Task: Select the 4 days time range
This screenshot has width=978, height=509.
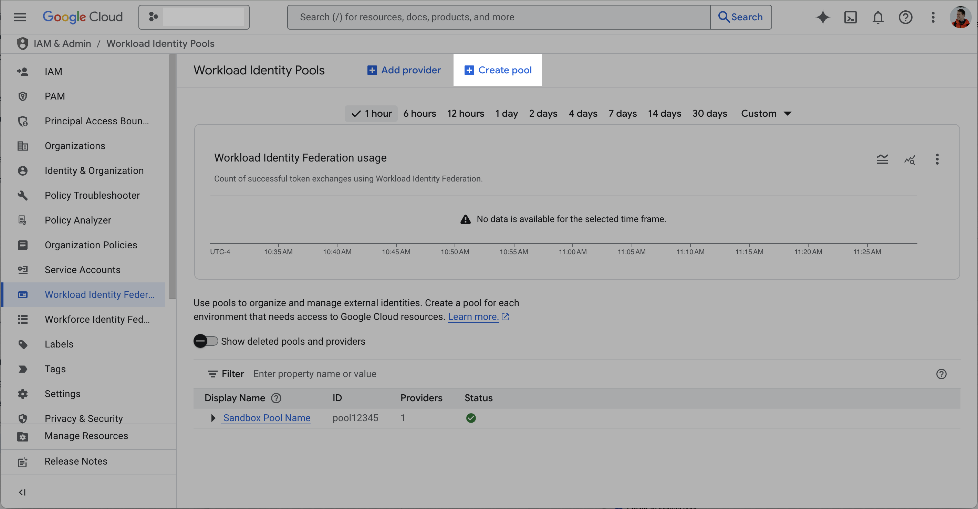Action: 583,114
